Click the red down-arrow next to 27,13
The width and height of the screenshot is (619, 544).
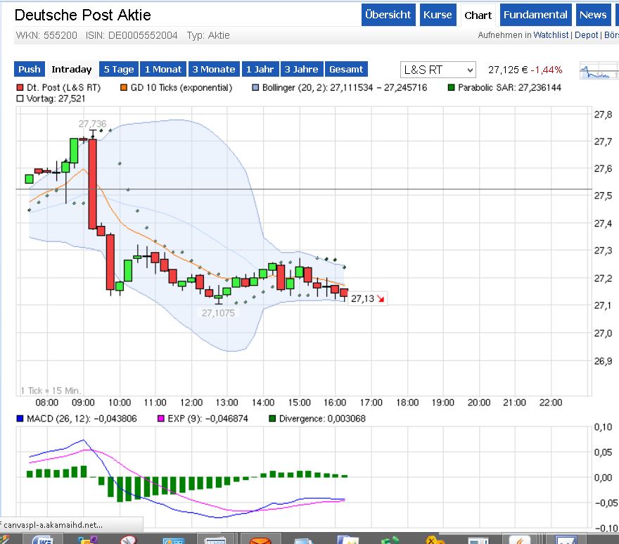click(x=381, y=299)
